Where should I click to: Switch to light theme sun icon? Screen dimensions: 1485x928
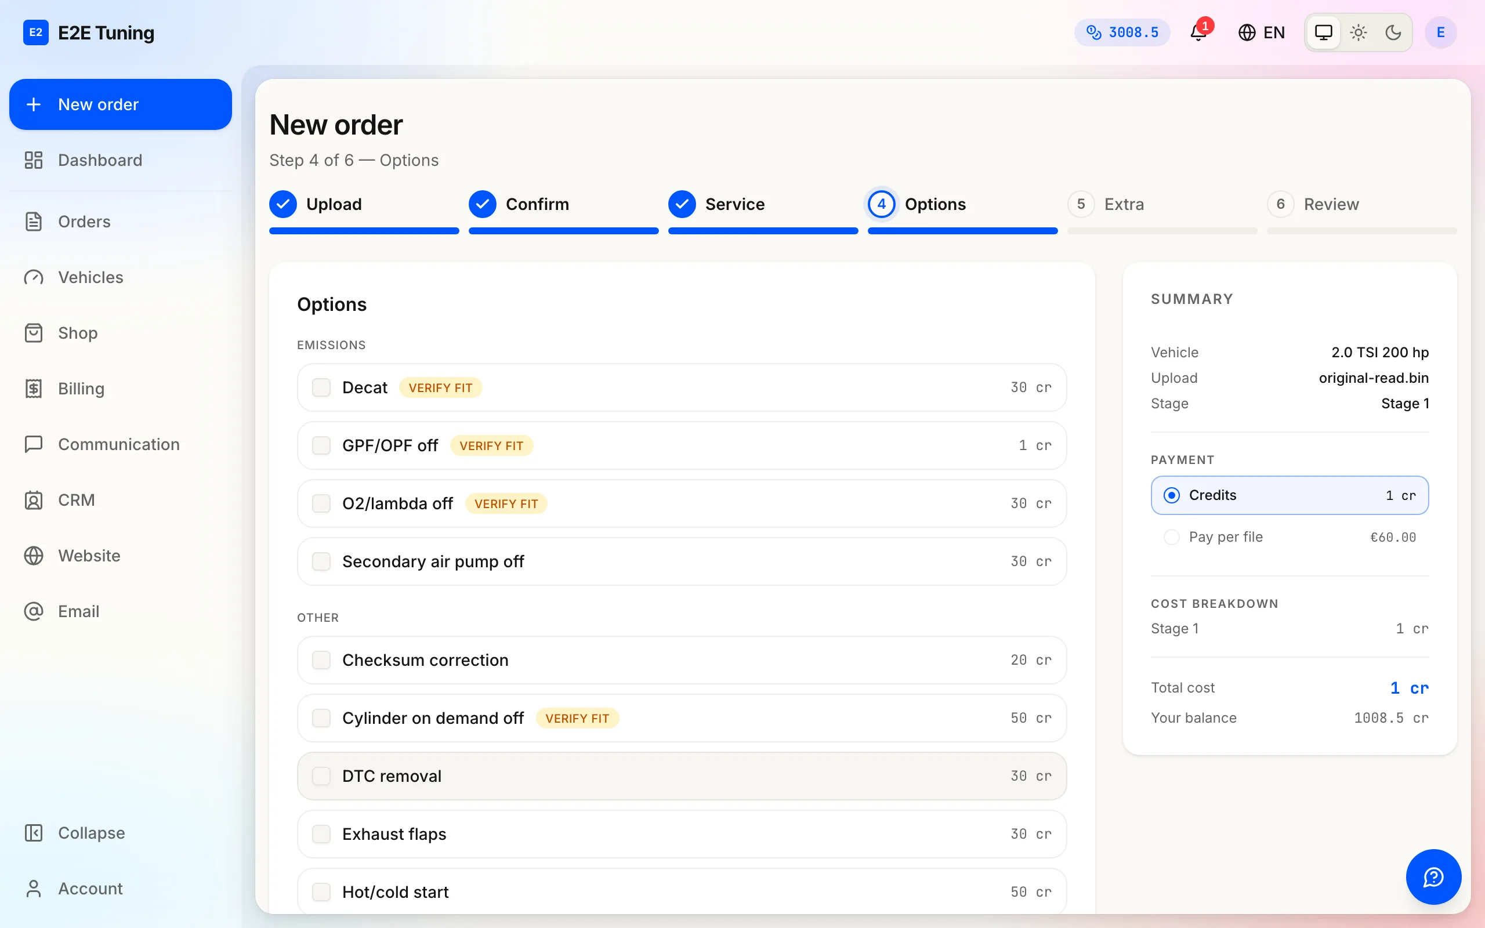(1359, 32)
